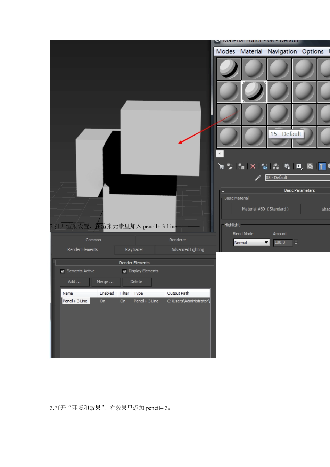Toggle the highlighted Show End Result icon

click(x=322, y=166)
